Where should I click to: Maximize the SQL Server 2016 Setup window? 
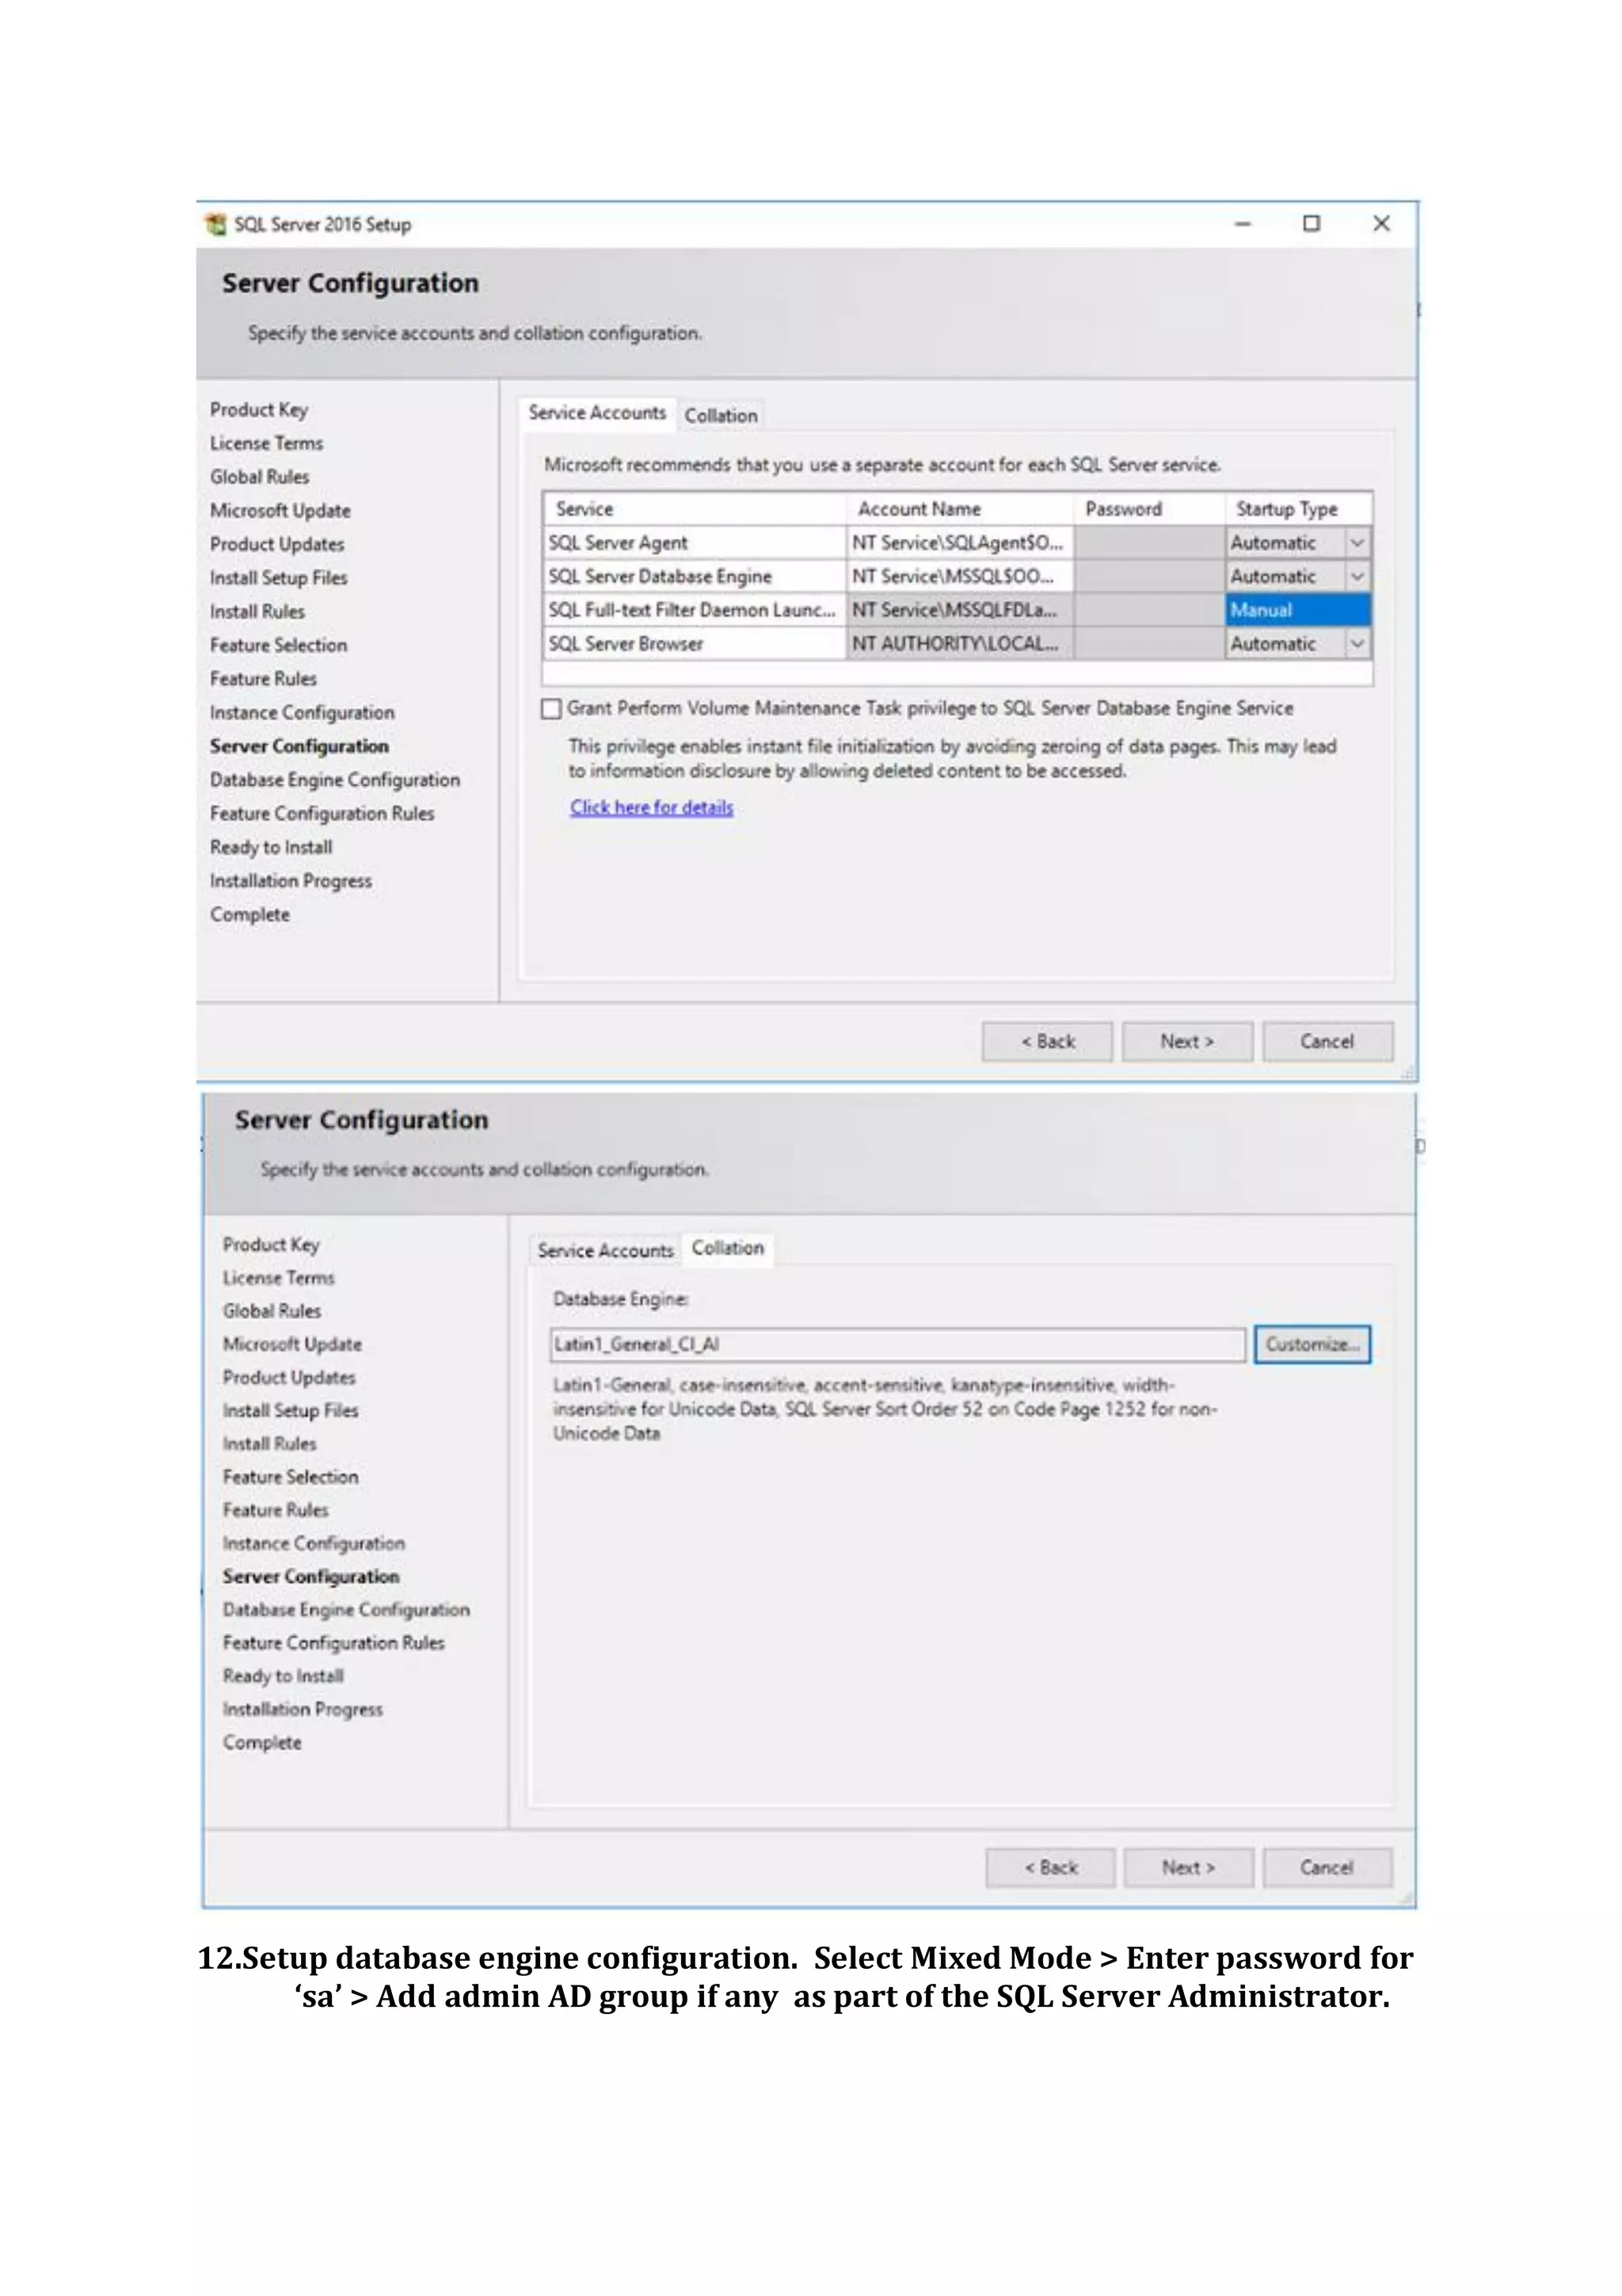coord(1312,224)
